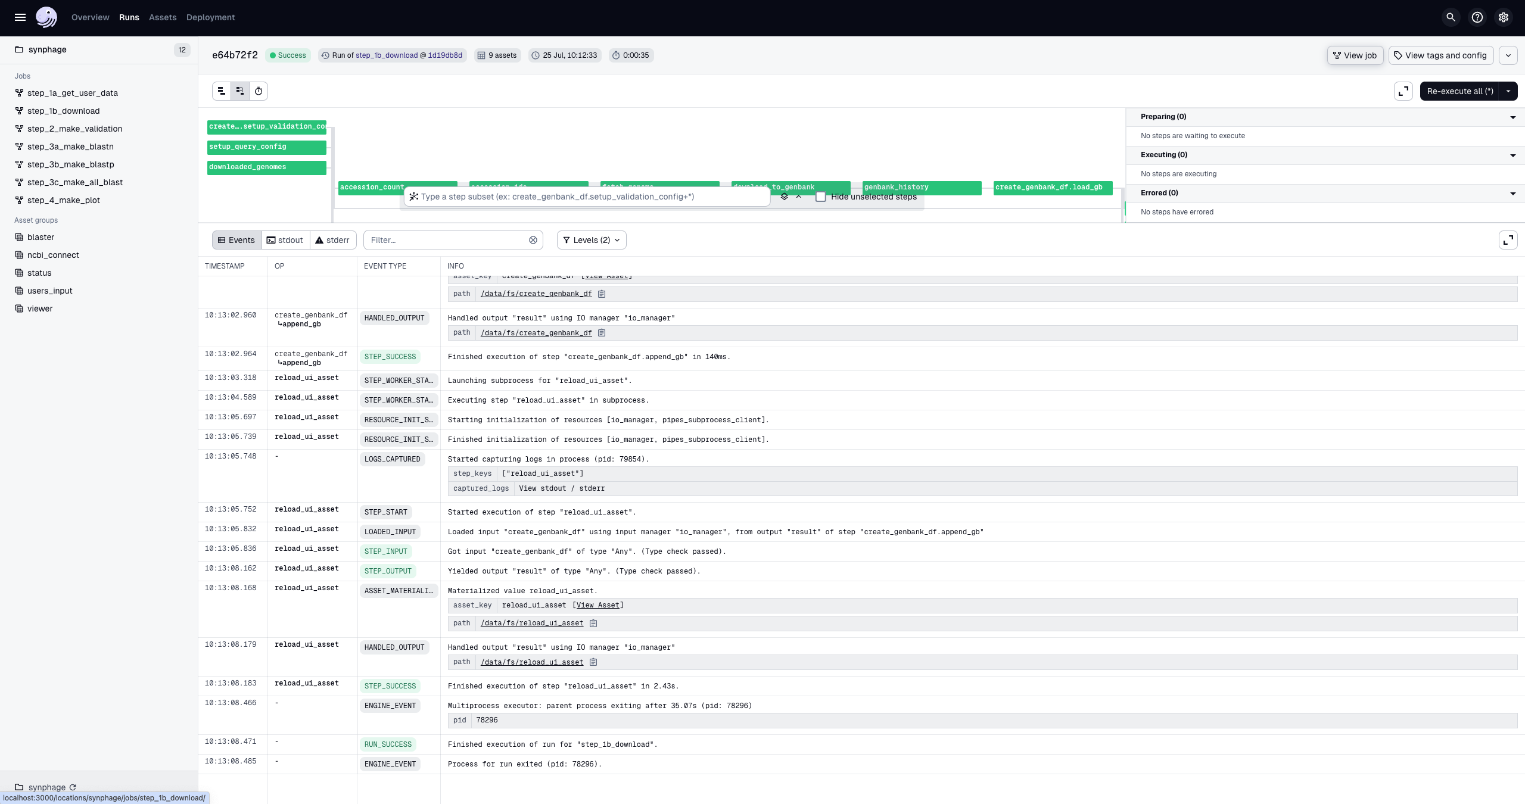
Task: Open snapshot 1d19db8d link
Action: click(445, 55)
